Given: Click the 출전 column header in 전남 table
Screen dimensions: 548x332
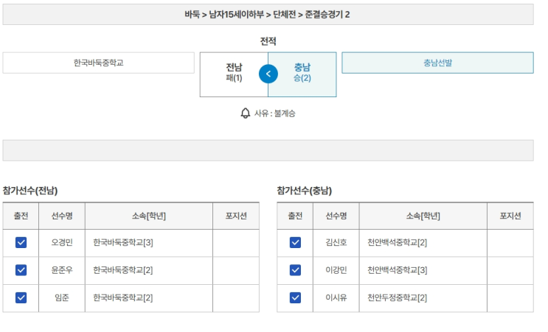Looking at the screenshot, I should coord(21,216).
